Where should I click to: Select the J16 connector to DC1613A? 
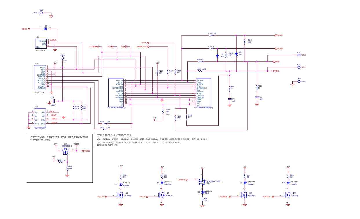coord(40,78)
